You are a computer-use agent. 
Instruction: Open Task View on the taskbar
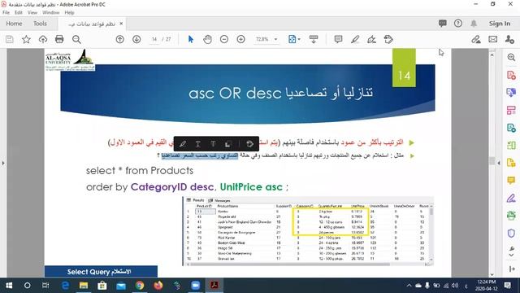point(45,286)
